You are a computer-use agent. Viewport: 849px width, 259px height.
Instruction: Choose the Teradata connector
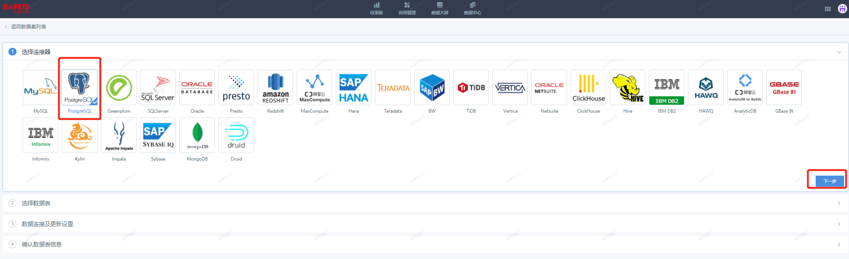click(393, 87)
